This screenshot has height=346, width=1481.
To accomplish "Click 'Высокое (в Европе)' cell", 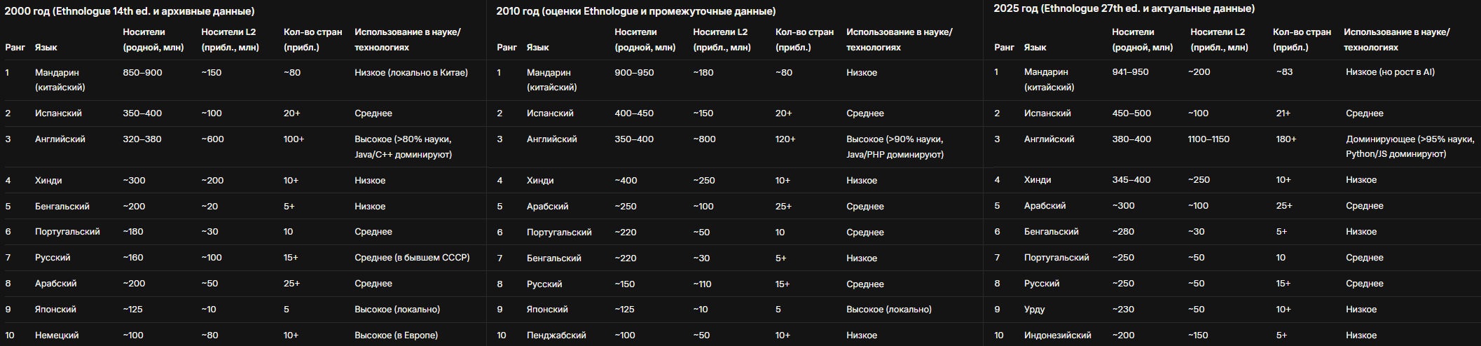I will pos(396,335).
